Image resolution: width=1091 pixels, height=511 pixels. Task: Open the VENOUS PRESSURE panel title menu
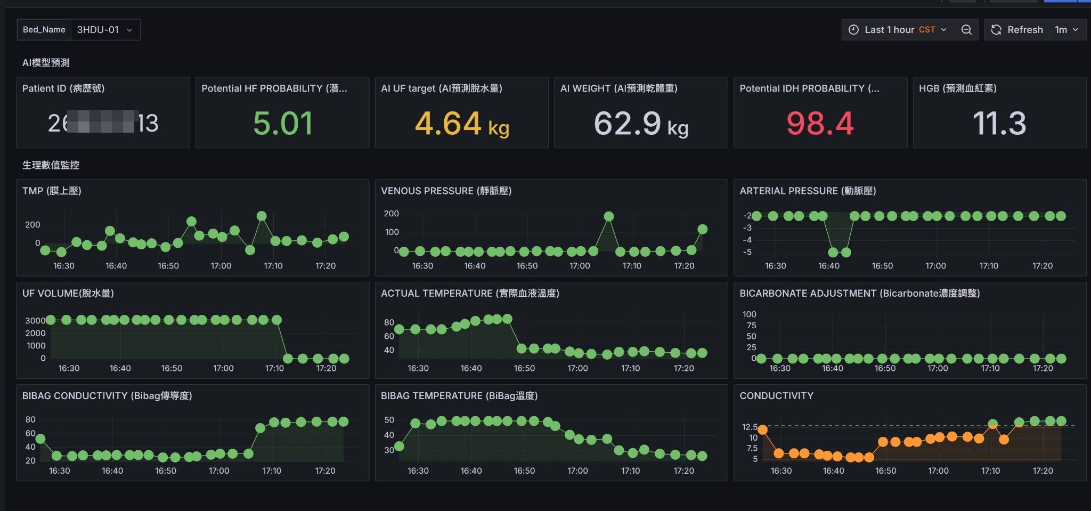446,191
